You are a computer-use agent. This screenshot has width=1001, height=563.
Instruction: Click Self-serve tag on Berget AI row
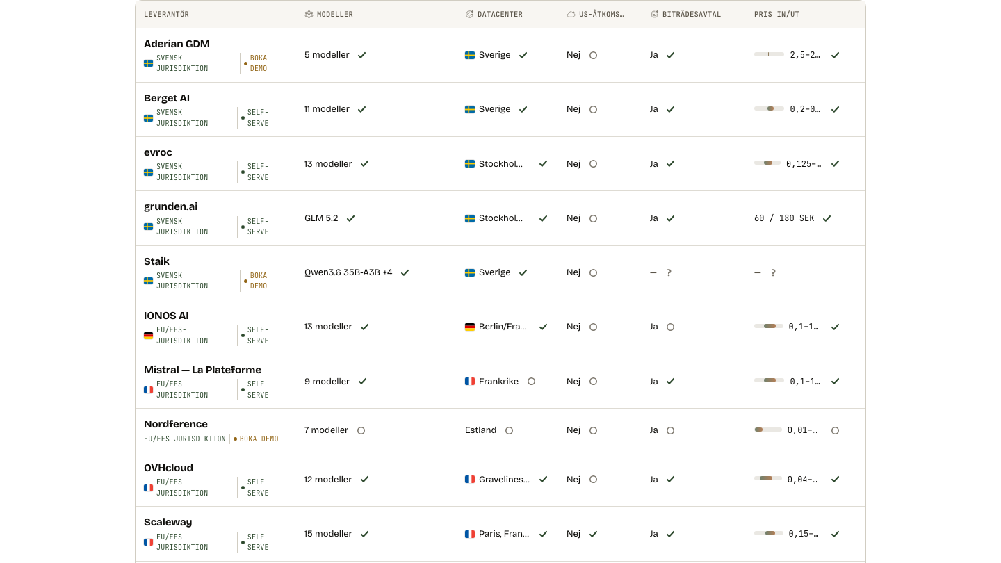pyautogui.click(x=255, y=118)
